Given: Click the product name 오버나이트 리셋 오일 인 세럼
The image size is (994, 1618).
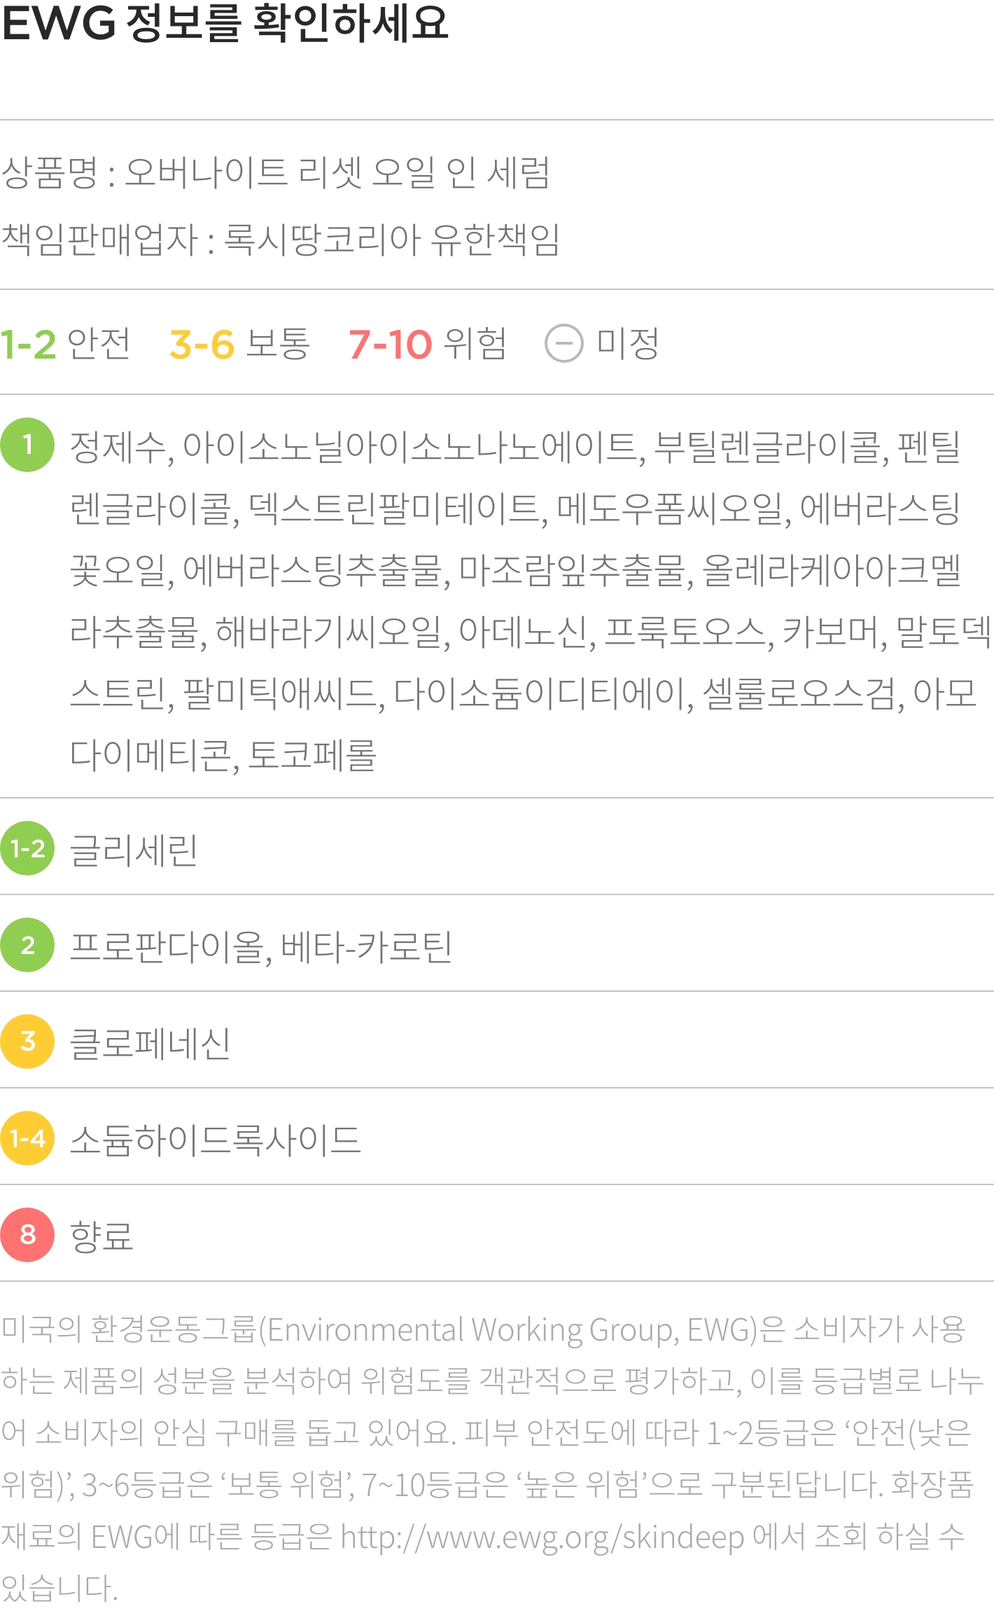Looking at the screenshot, I should [337, 172].
